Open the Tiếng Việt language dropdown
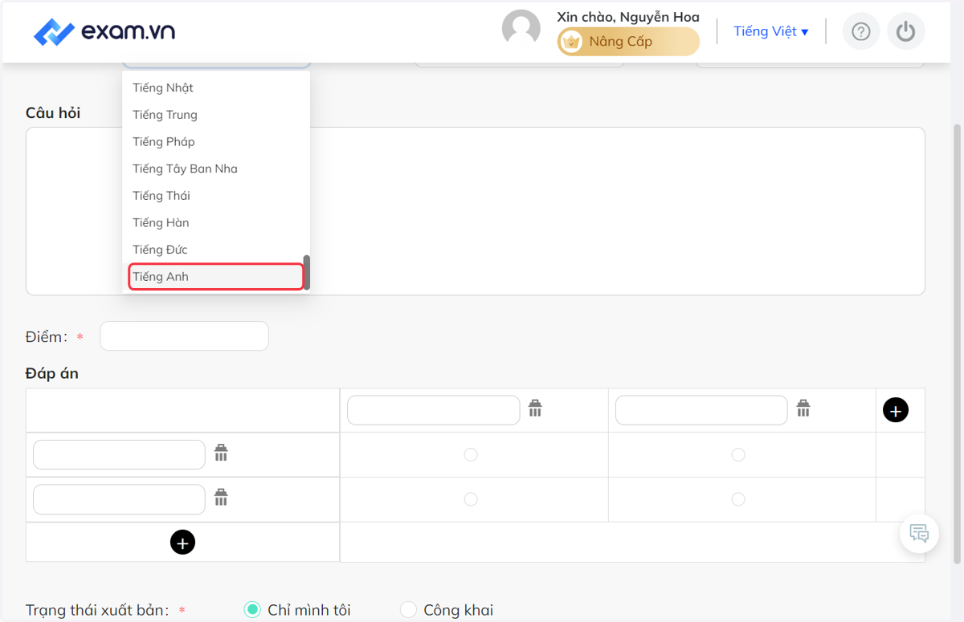Image resolution: width=964 pixels, height=622 pixels. 771,31
